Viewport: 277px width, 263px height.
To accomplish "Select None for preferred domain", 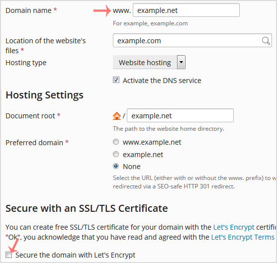I will tap(116, 166).
